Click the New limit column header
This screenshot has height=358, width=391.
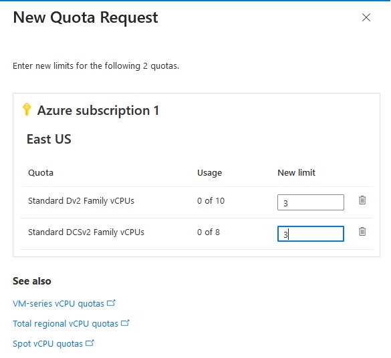point(296,172)
